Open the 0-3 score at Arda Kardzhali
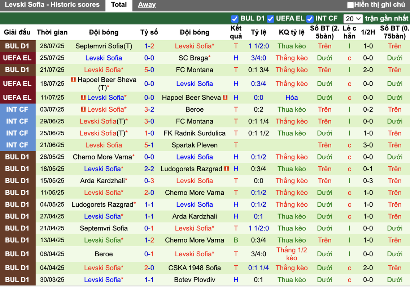This screenshot has height=288, width=410. coord(149,181)
